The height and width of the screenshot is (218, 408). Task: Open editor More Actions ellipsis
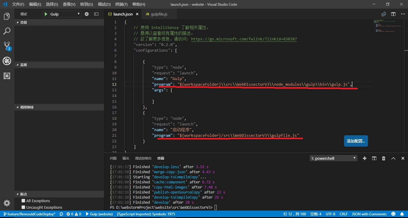tap(402, 14)
